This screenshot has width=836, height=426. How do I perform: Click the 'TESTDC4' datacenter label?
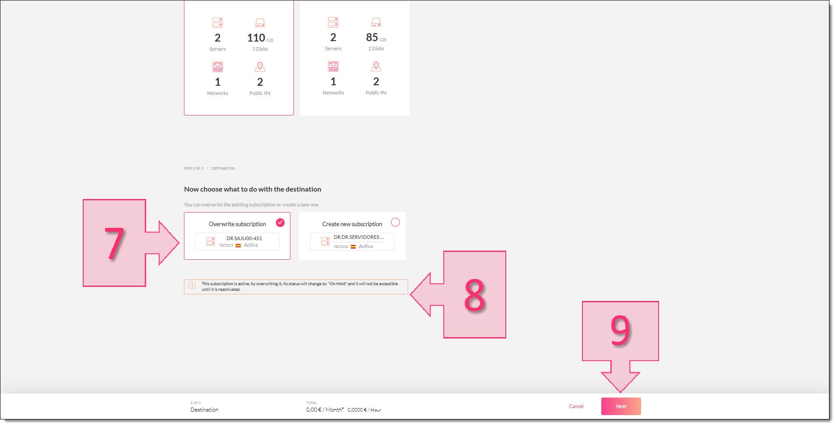tap(341, 247)
